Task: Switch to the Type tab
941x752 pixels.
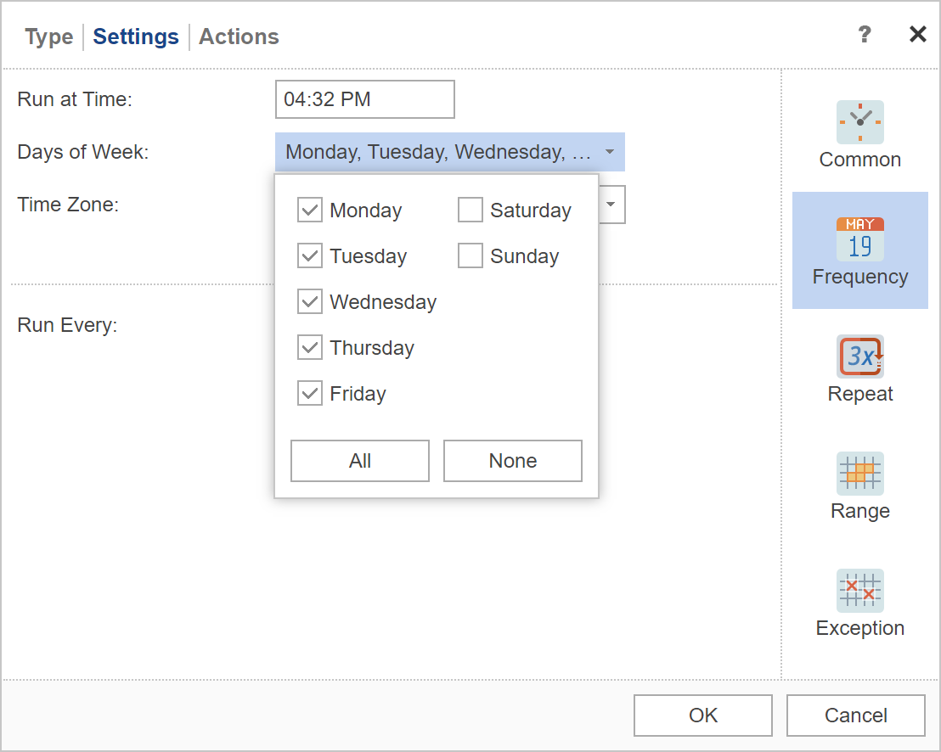Action: pos(48,36)
